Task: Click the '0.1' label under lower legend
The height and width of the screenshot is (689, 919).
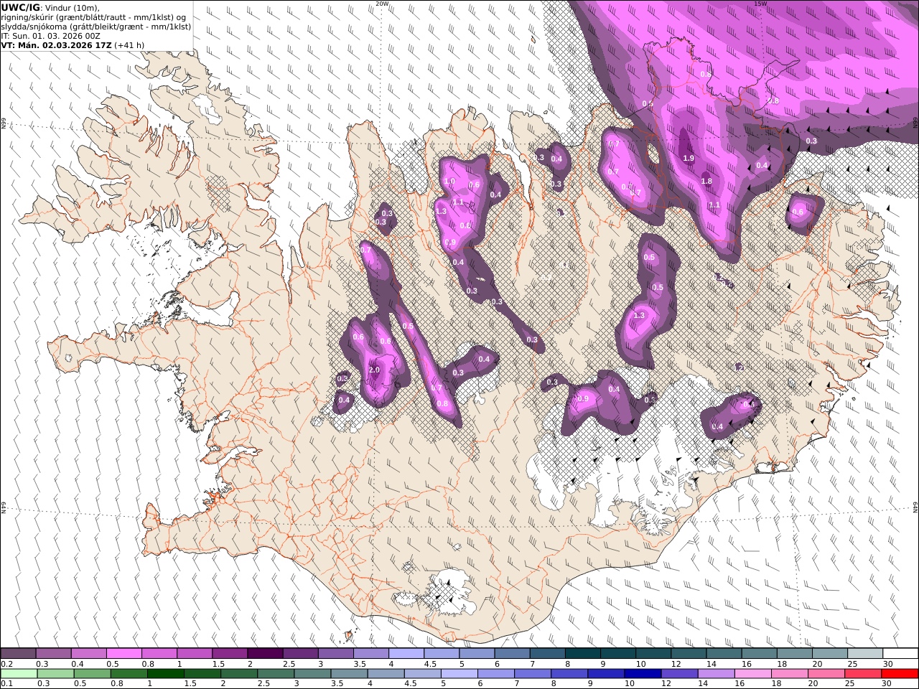Action: pos(6,684)
